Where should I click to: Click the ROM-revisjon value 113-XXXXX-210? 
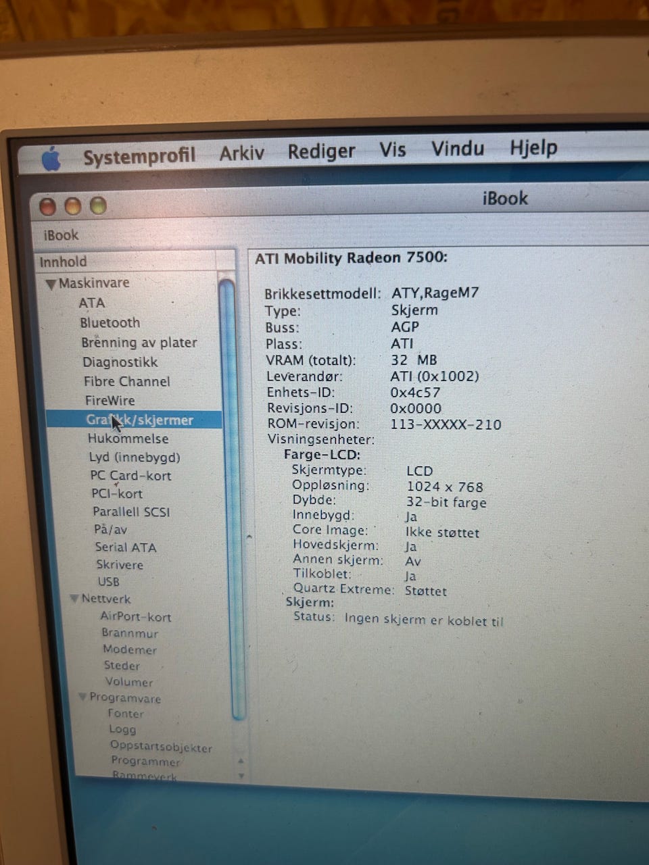tap(446, 425)
